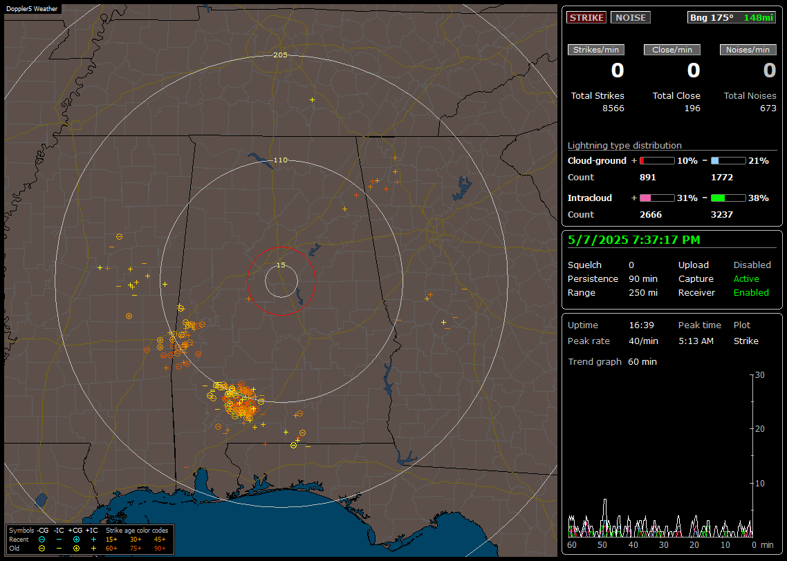The image size is (787, 561).
Task: Click the Peak time value 5:13 AM
Action: tap(696, 341)
